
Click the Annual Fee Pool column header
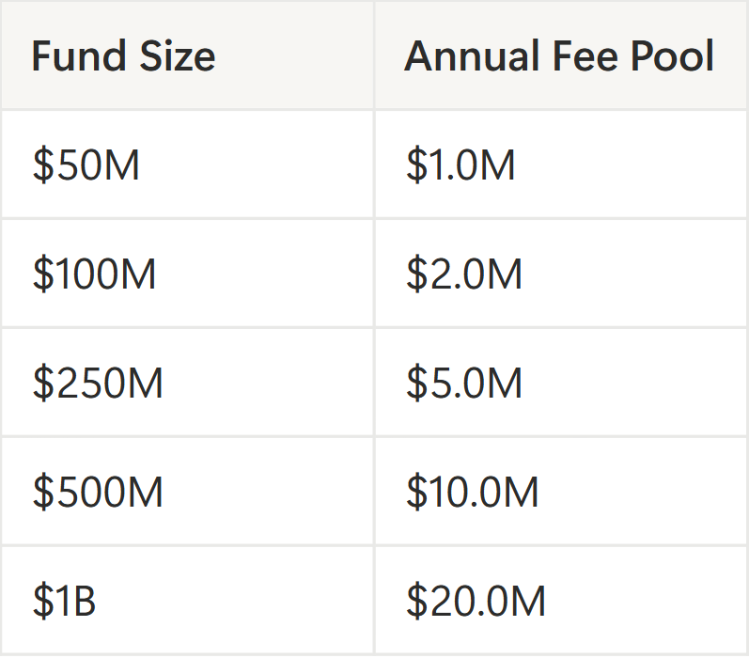pyautogui.click(x=559, y=56)
